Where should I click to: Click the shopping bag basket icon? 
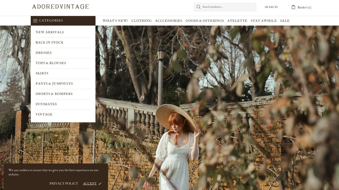click(293, 7)
